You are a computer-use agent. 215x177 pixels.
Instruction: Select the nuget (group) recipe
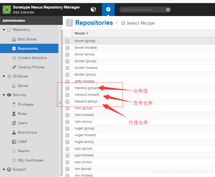point(139,128)
